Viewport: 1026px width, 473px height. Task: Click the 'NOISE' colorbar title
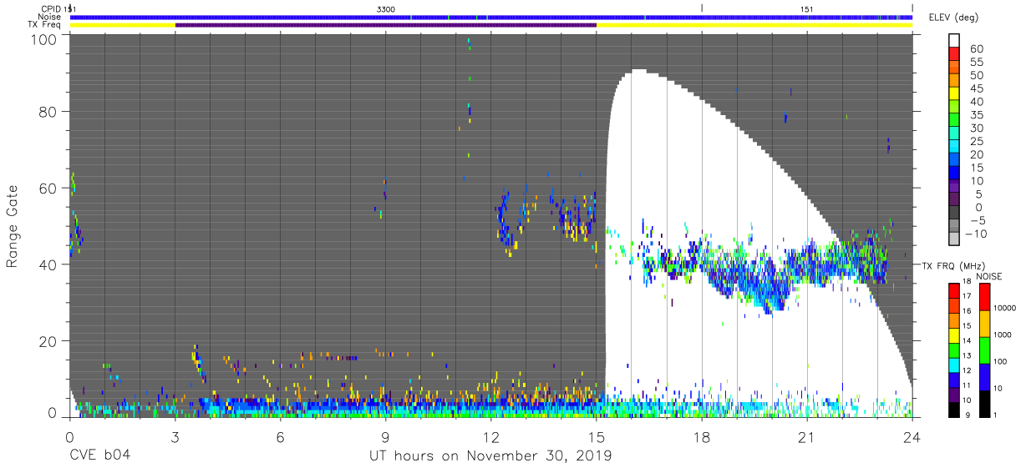pyautogui.click(x=988, y=276)
